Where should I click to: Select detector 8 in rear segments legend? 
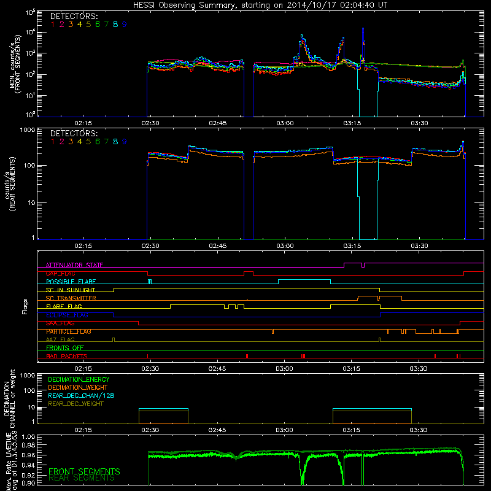[115, 142]
